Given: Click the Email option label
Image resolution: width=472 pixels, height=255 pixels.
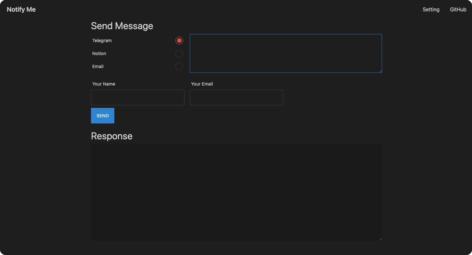Looking at the screenshot, I should coord(98,66).
